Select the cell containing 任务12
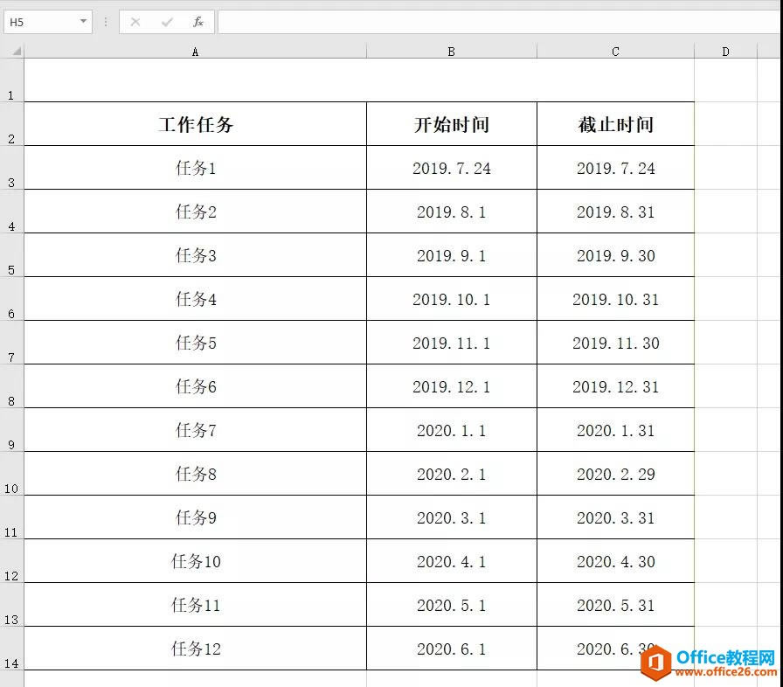Viewport: 783px width, 687px height. click(195, 648)
